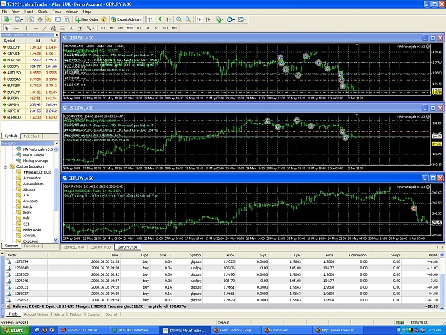The height and width of the screenshot is (335, 446).
Task: Select the Alligator custom indicator
Action: [x=29, y=189]
